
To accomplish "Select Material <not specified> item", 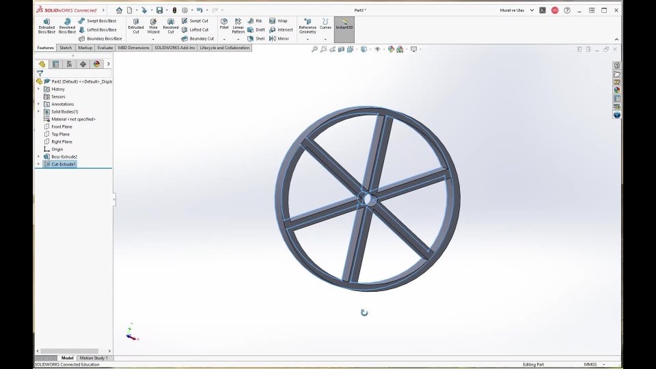I will point(70,119).
